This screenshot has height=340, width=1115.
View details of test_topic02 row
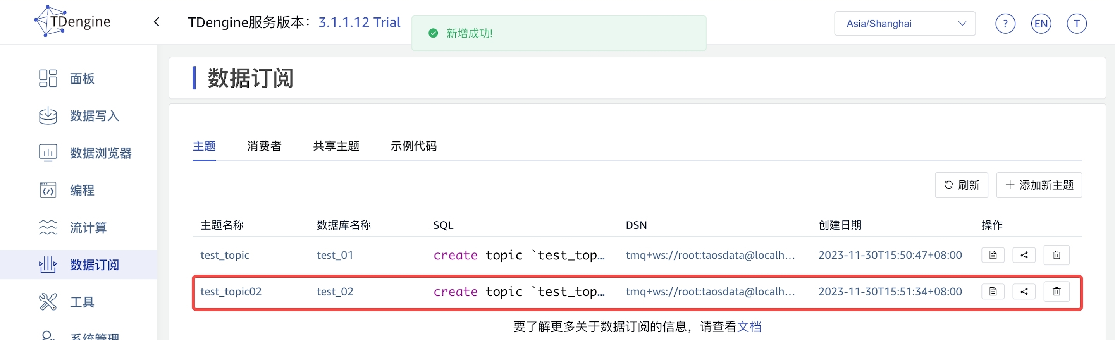click(993, 292)
